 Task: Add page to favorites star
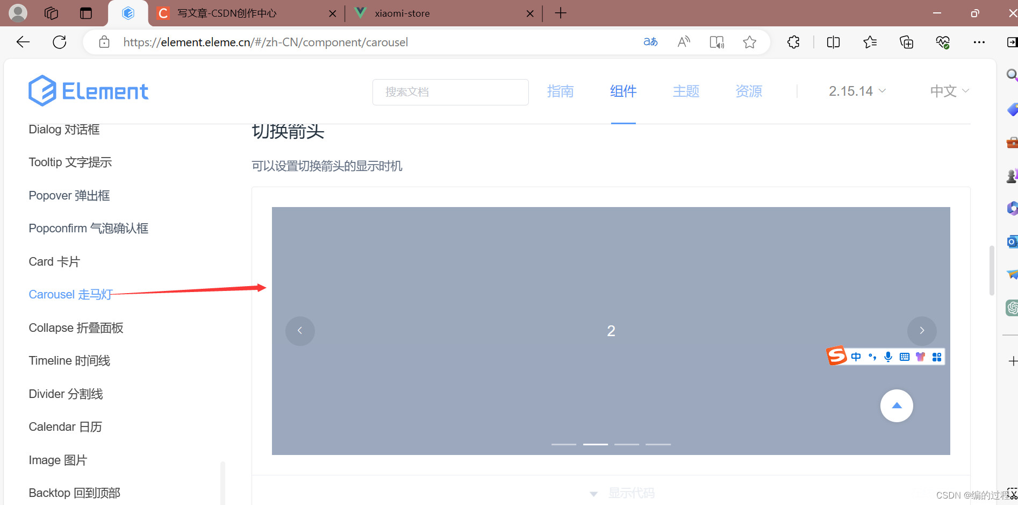pos(750,42)
